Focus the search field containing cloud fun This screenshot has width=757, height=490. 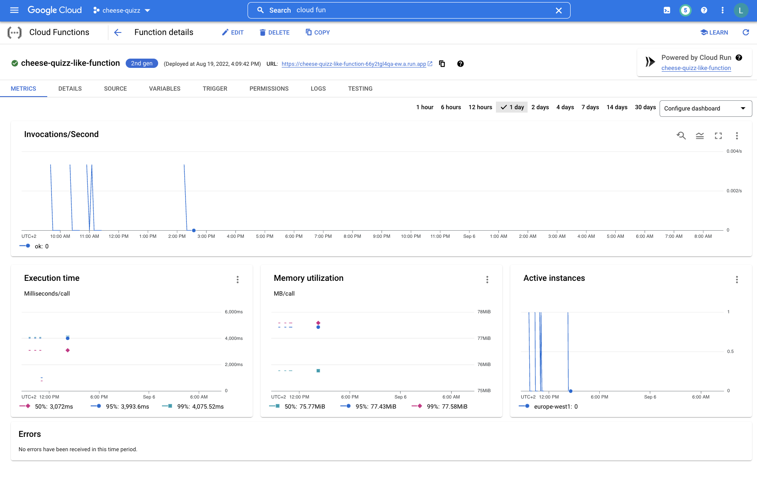pyautogui.click(x=409, y=10)
